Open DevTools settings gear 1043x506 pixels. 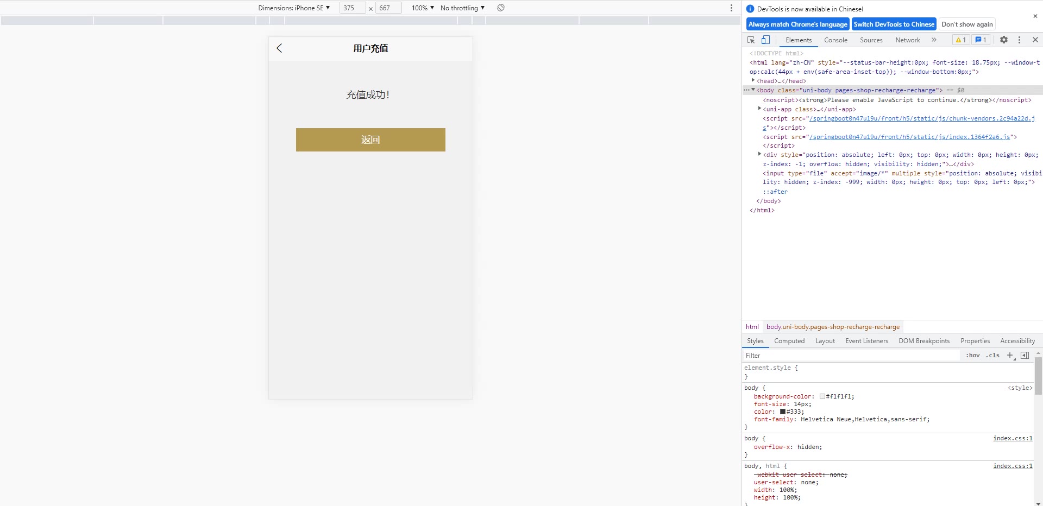tap(1004, 40)
